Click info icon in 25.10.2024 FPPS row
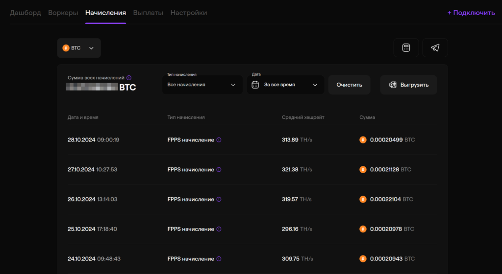This screenshot has height=274, width=502. [219, 229]
